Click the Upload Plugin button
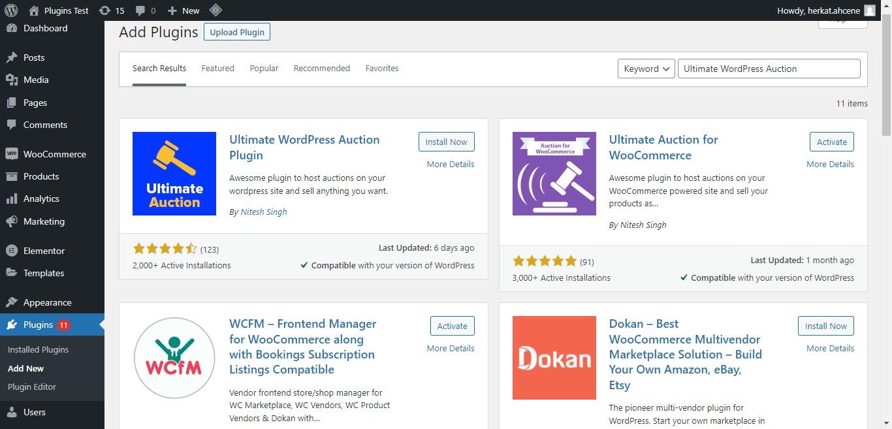The height and width of the screenshot is (429, 892). point(237,32)
